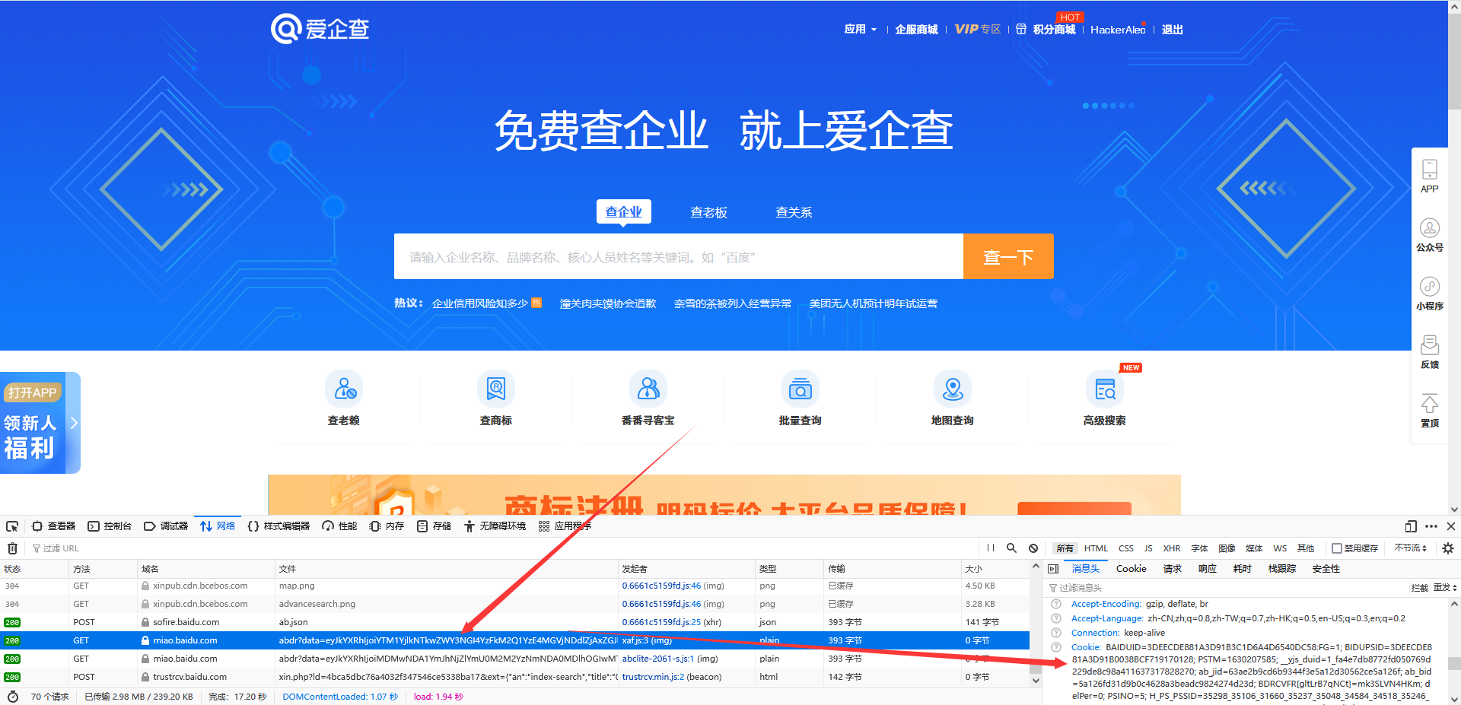Viewport: 1461px width, 705px height.
Task: Open network search with the magnifier icon
Action: tap(1011, 548)
